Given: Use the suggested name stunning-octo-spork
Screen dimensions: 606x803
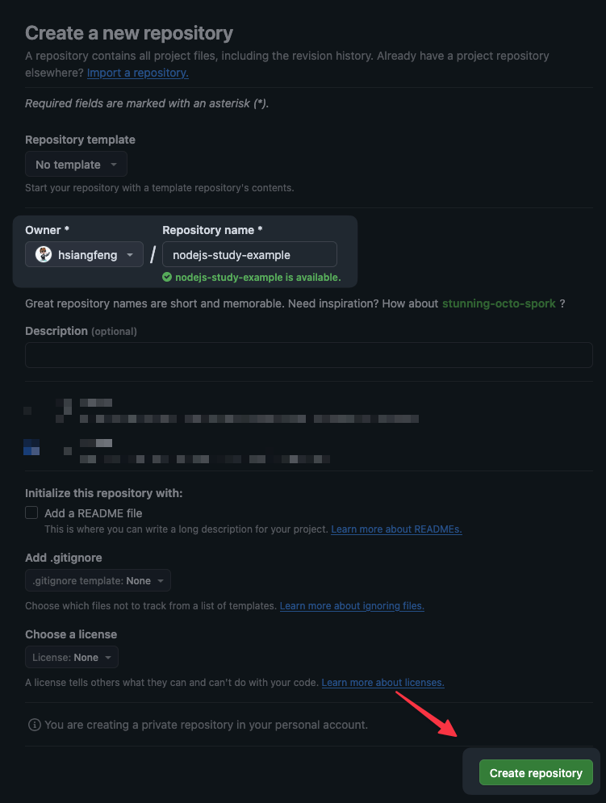Looking at the screenshot, I should pos(499,303).
